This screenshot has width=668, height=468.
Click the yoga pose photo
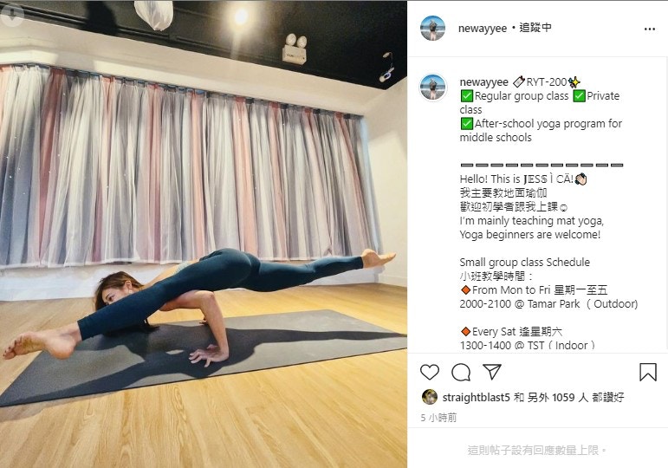pos(204,234)
